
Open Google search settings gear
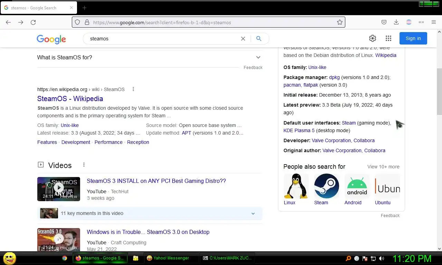click(x=373, y=38)
